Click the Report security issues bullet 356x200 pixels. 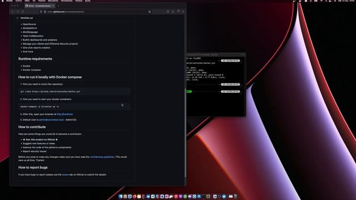34,152
